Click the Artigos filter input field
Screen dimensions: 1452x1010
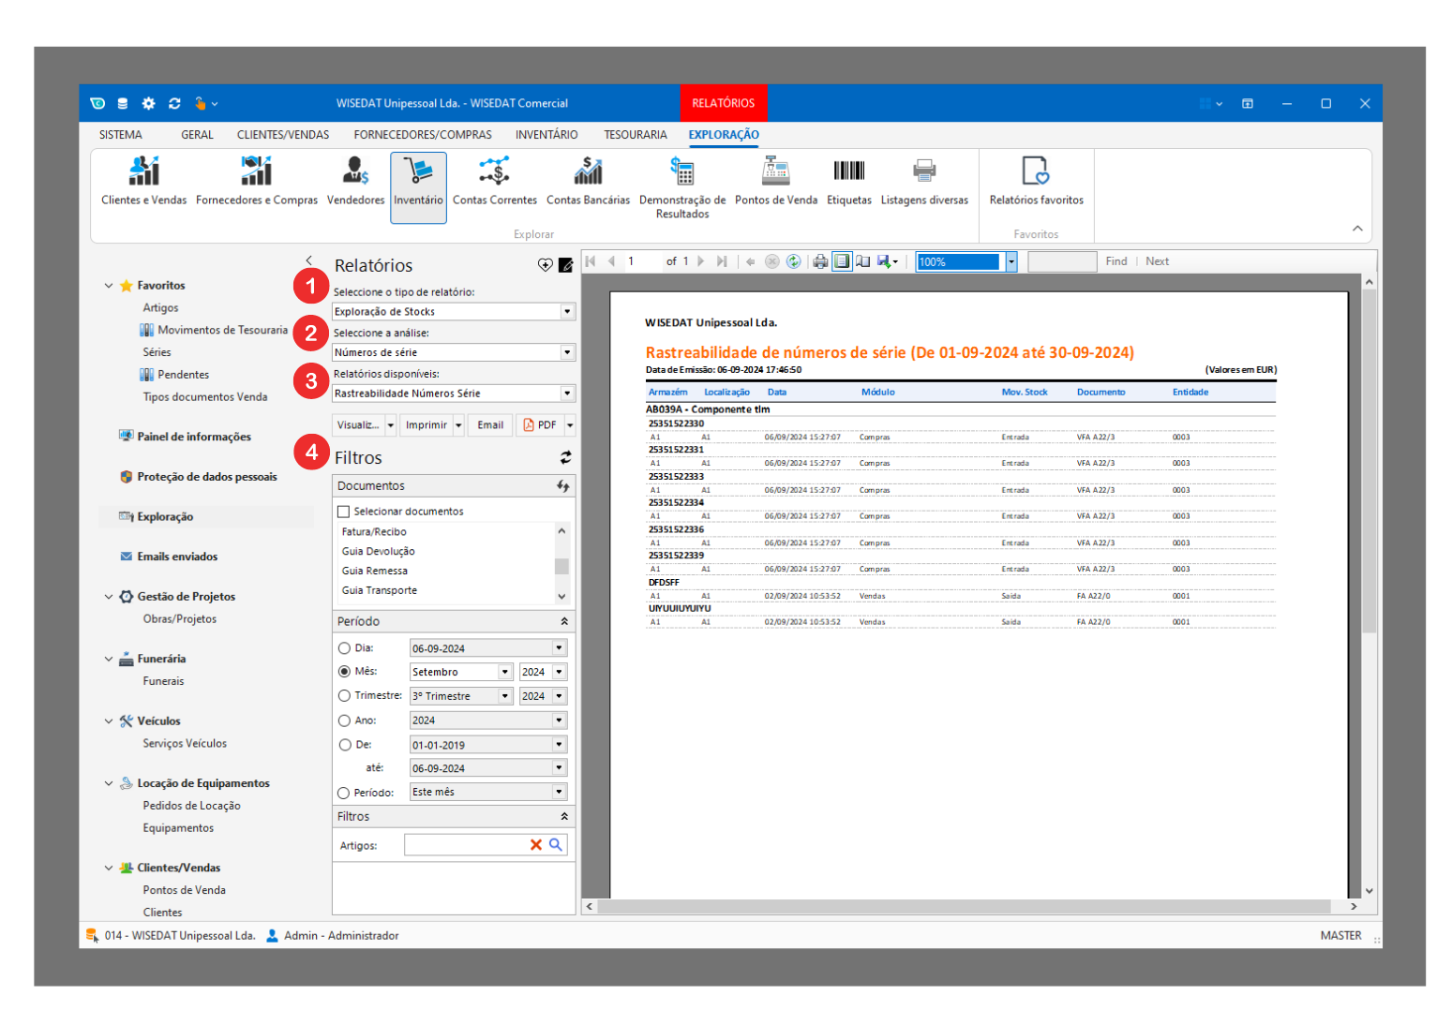(465, 845)
